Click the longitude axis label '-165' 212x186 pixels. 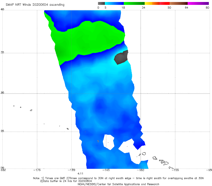click(106, 170)
